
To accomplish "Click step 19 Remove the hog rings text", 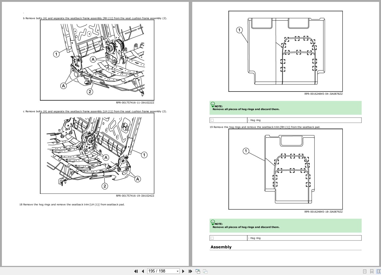I will (265, 127).
